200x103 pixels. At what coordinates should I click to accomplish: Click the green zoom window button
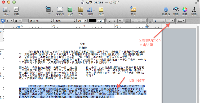point(14,2)
